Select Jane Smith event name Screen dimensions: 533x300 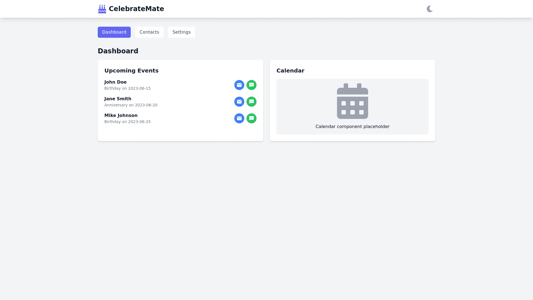pyautogui.click(x=118, y=99)
